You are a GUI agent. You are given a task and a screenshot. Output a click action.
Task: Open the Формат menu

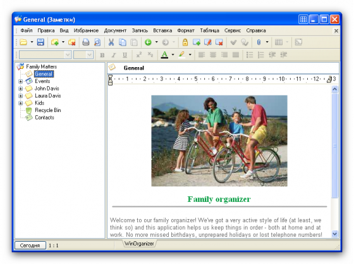point(186,30)
